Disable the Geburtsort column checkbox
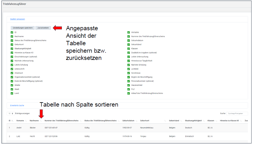Viewport: 253px width, 144px height. 12,45
